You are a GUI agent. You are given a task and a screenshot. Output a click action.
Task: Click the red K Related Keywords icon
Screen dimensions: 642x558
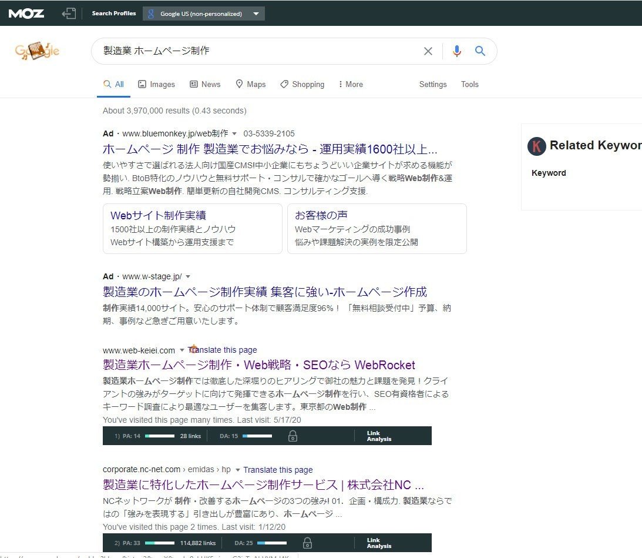tap(537, 146)
